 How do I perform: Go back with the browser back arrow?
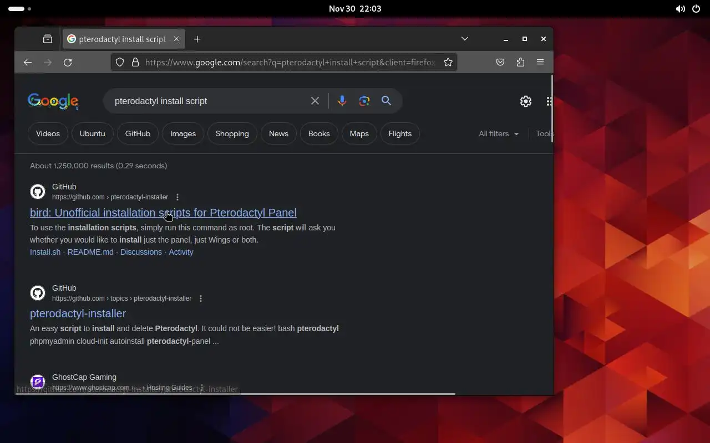tap(28, 63)
